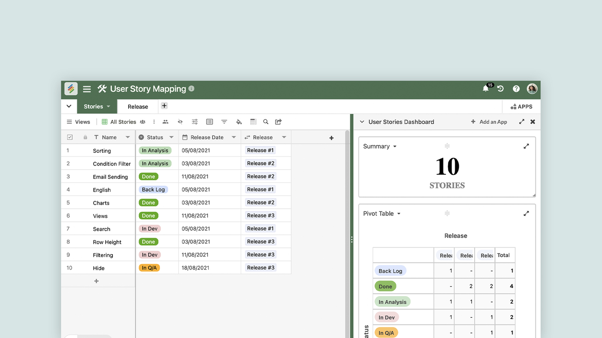The width and height of the screenshot is (602, 338).
Task: Open the share view export icon
Action: coord(278,122)
